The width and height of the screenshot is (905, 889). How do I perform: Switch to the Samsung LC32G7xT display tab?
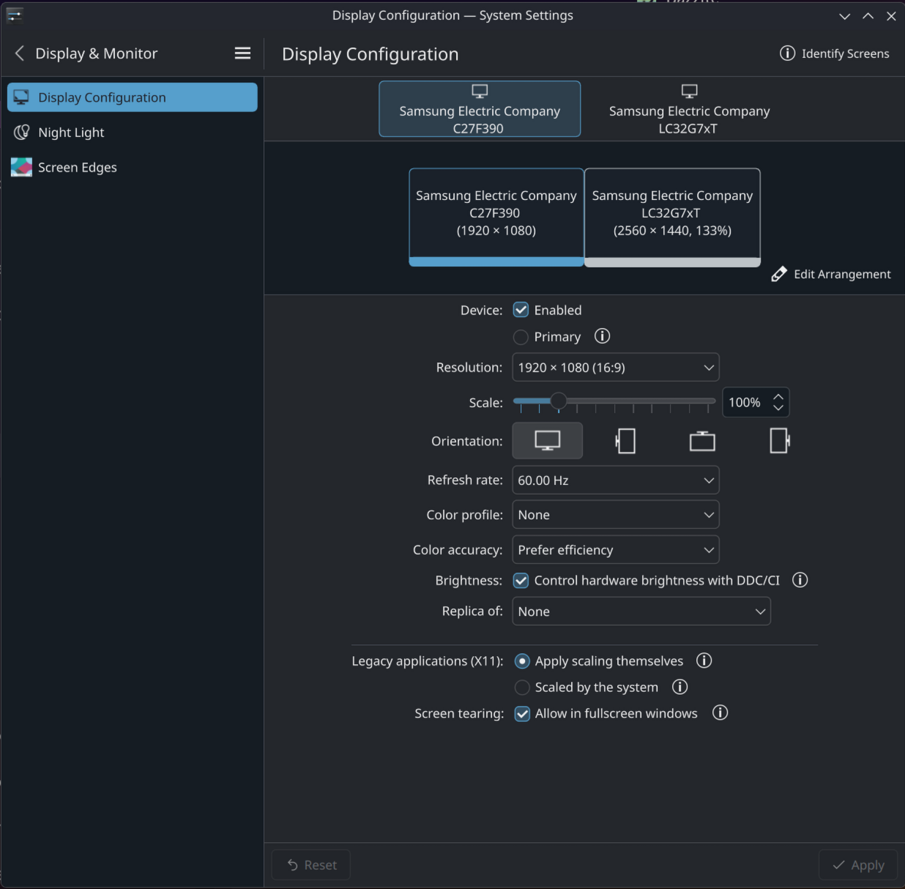689,109
